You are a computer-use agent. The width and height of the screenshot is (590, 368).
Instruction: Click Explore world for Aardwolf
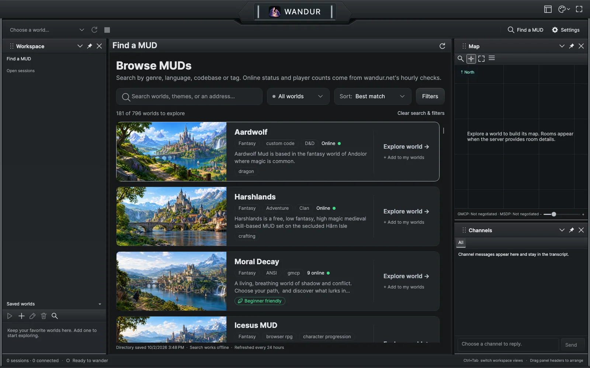click(406, 146)
